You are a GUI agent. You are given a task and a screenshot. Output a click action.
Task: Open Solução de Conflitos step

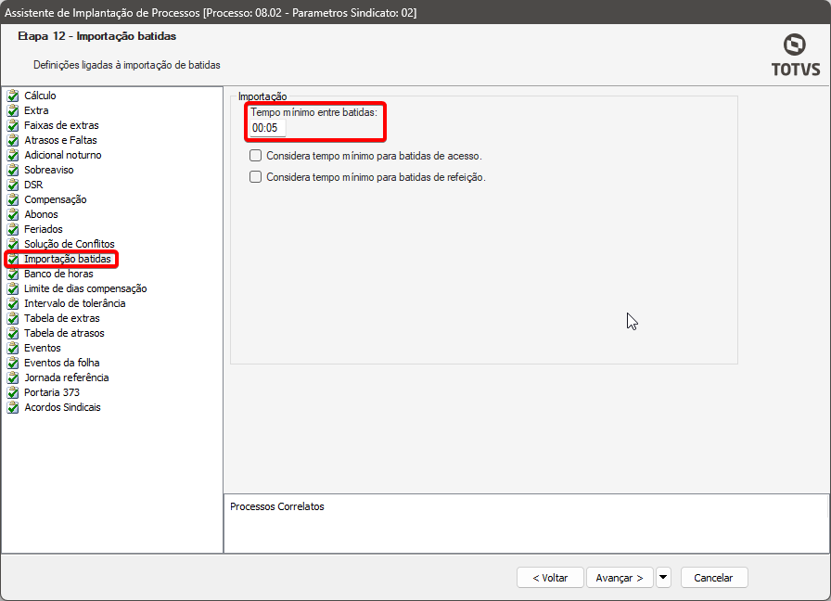point(70,244)
